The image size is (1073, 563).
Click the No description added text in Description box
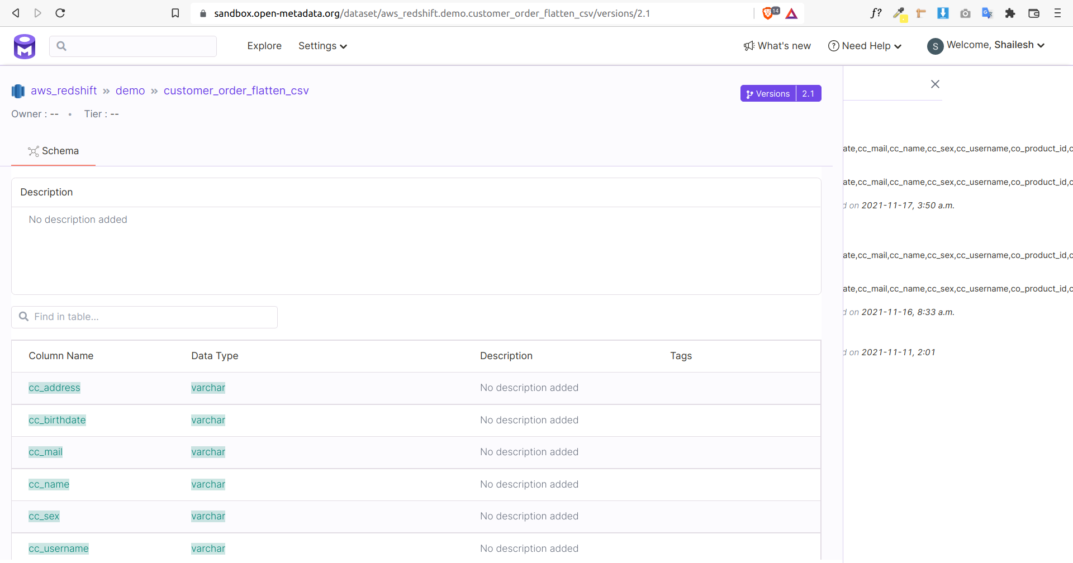pyautogui.click(x=78, y=220)
